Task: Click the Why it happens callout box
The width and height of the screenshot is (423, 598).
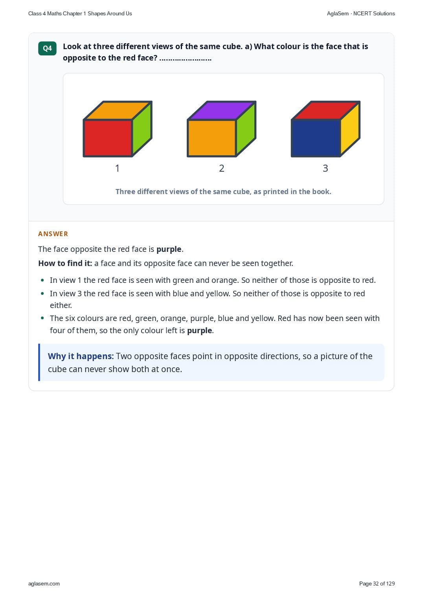Action: 211,362
